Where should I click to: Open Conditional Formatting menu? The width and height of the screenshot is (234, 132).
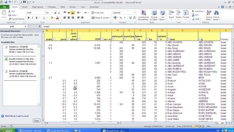(143, 15)
